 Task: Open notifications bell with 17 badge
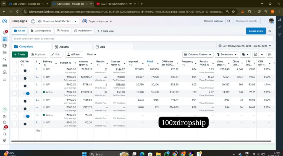pyautogui.click(x=5, y=128)
